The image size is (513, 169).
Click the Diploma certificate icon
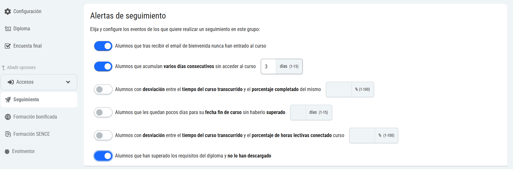tap(8, 29)
